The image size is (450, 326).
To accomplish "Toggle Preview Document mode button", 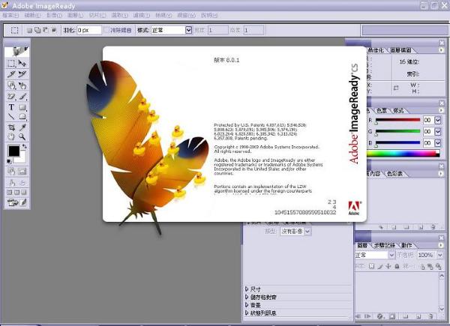I will (11, 182).
